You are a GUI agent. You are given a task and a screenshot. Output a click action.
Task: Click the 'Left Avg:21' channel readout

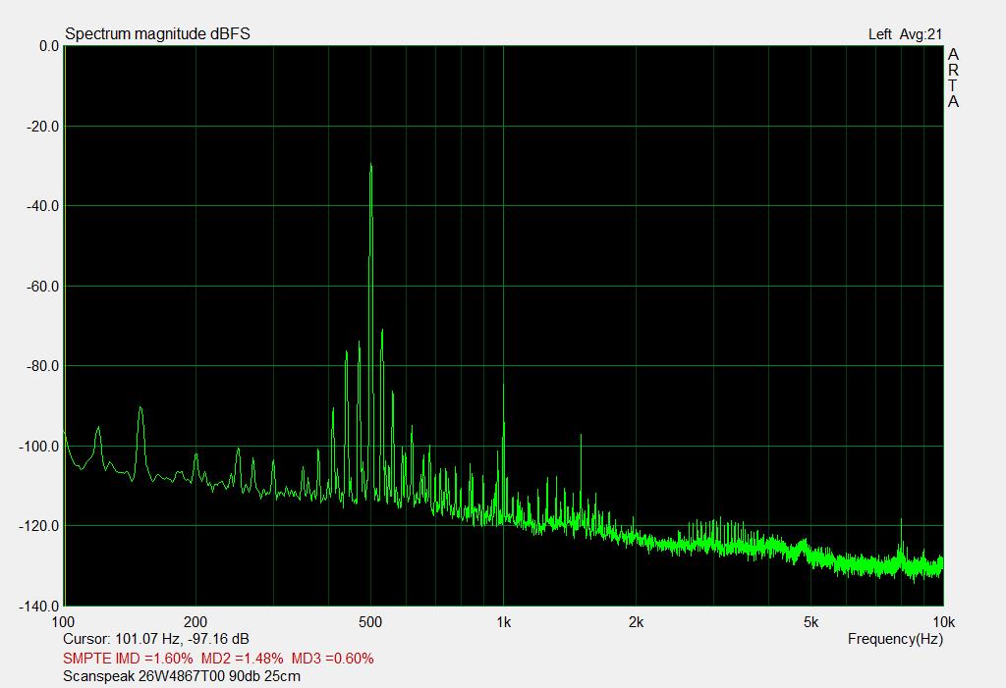coord(905,34)
